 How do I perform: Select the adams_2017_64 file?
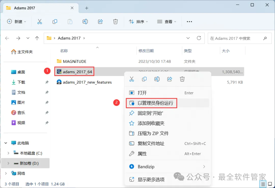(74, 72)
